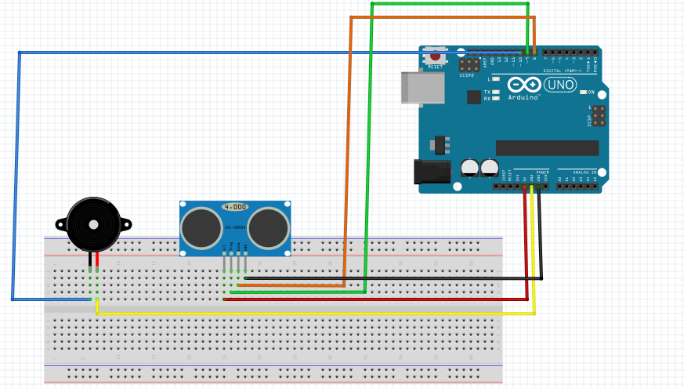Select the ICSP header on the board's right side

click(x=599, y=116)
